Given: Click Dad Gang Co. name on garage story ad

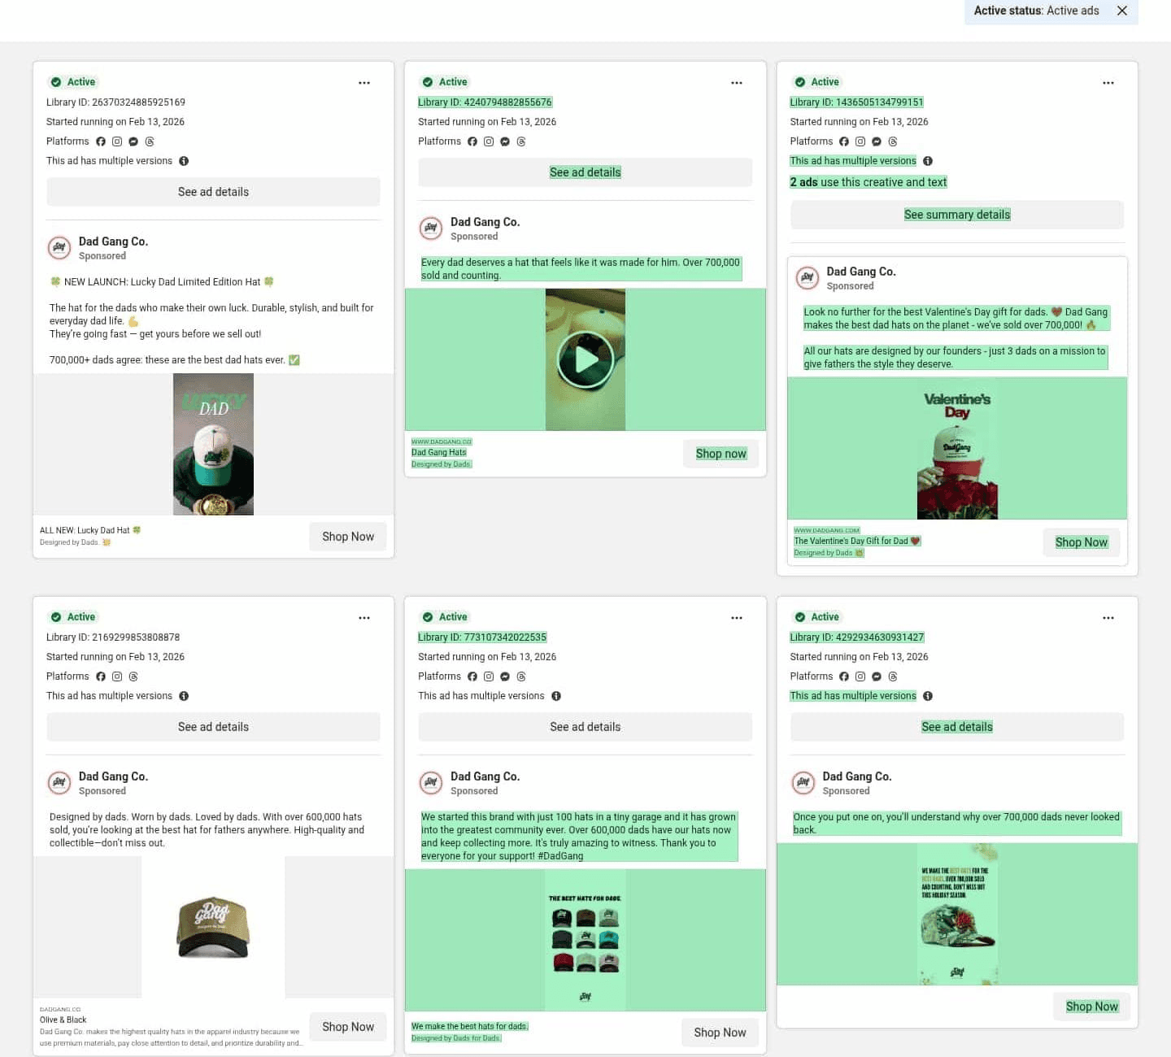Looking at the screenshot, I should pyautogui.click(x=485, y=776).
